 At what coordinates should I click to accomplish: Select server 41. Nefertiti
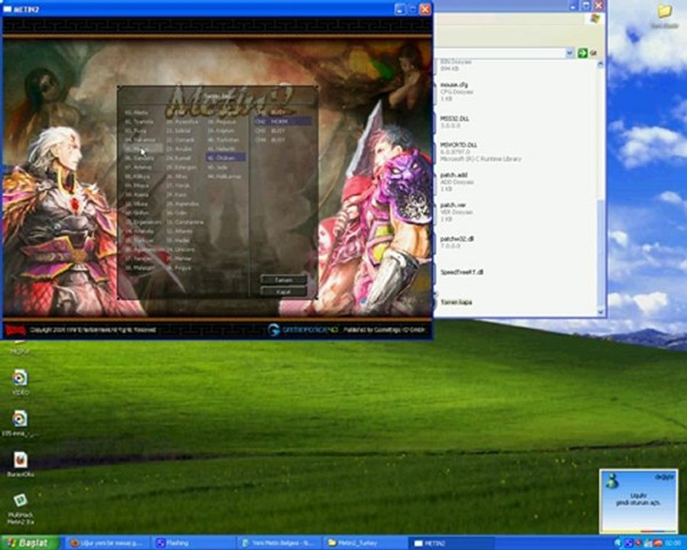[x=221, y=149]
